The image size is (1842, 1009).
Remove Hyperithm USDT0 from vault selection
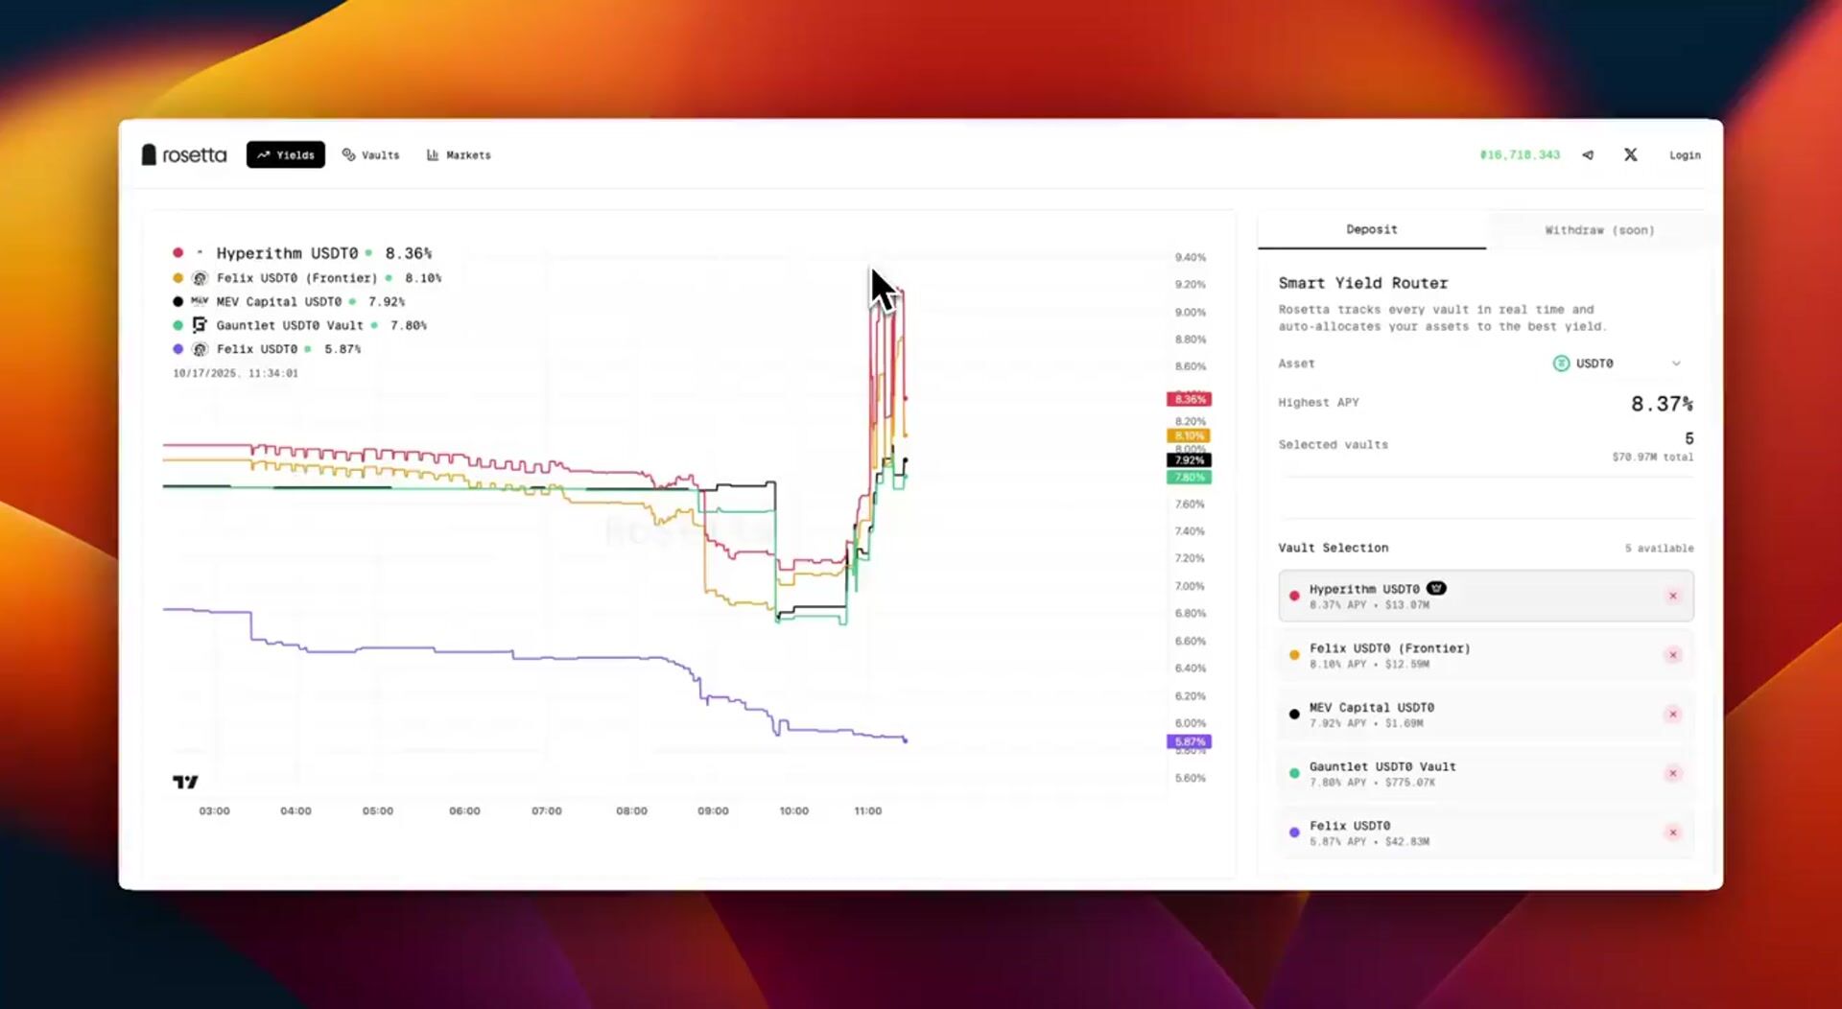(1673, 596)
